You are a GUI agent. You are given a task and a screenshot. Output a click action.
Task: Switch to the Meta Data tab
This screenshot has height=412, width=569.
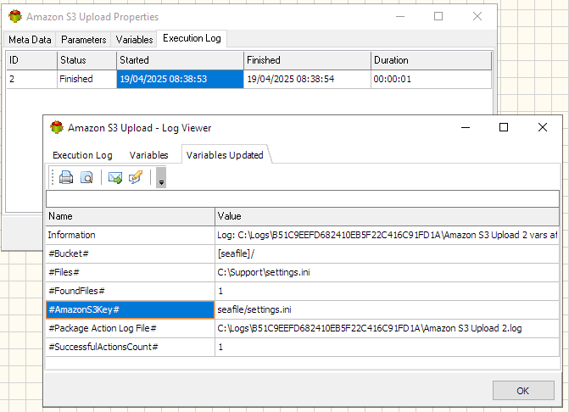(30, 40)
